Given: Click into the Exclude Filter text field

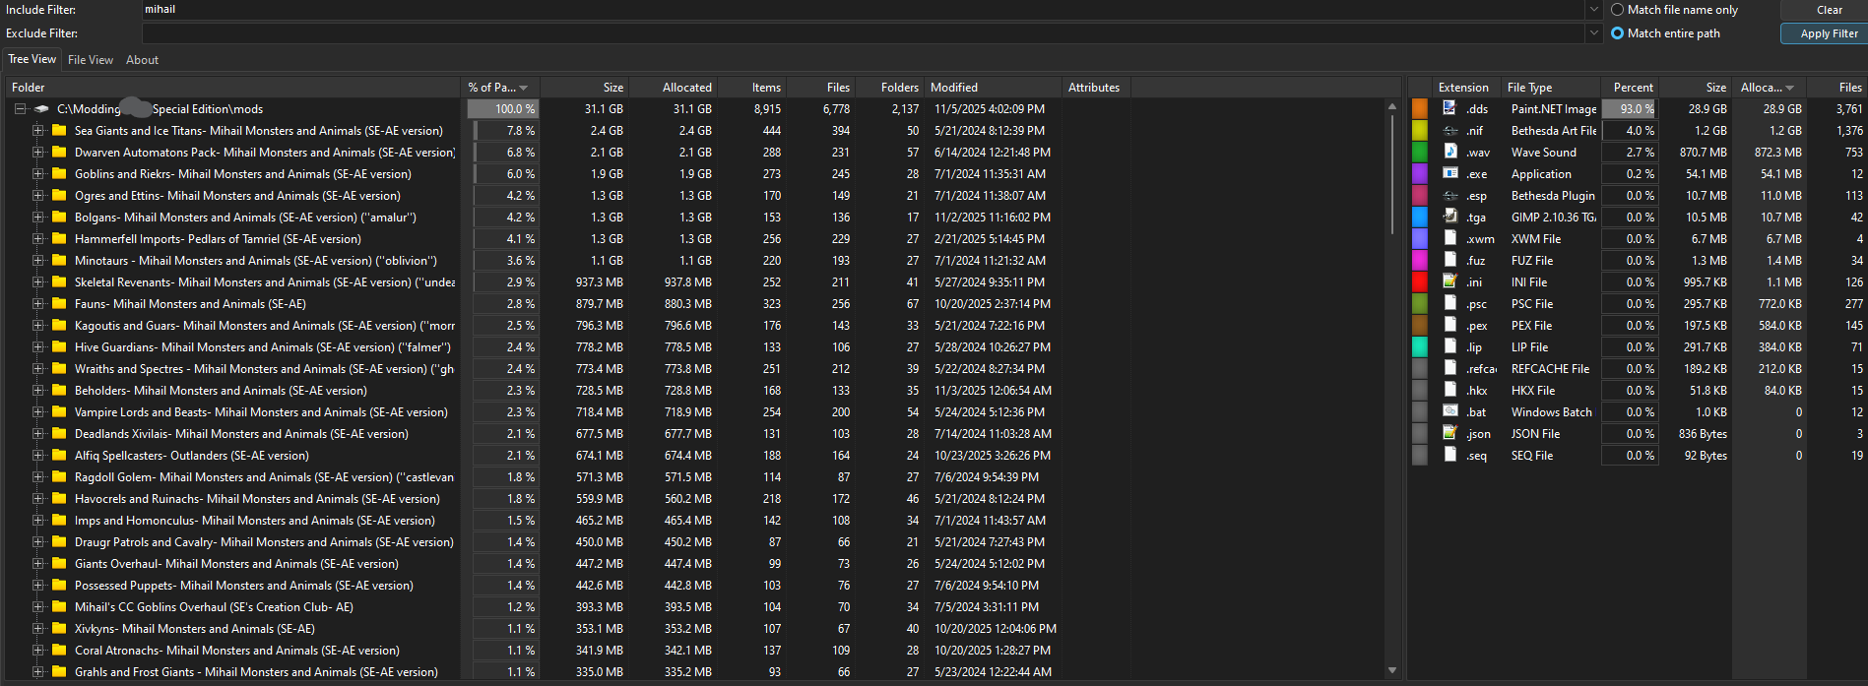Looking at the screenshot, I should 863,33.
